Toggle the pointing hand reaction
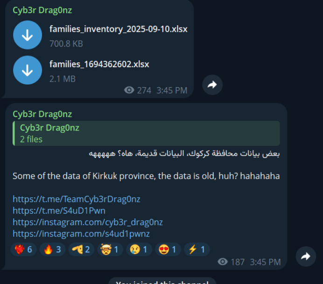 coord(81,249)
